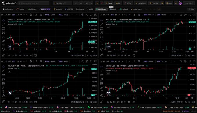Image resolution: width=197 pixels, height=113 pixels.
Task: Select brush tool in PULSEGUY chart
Action: coord(3,41)
